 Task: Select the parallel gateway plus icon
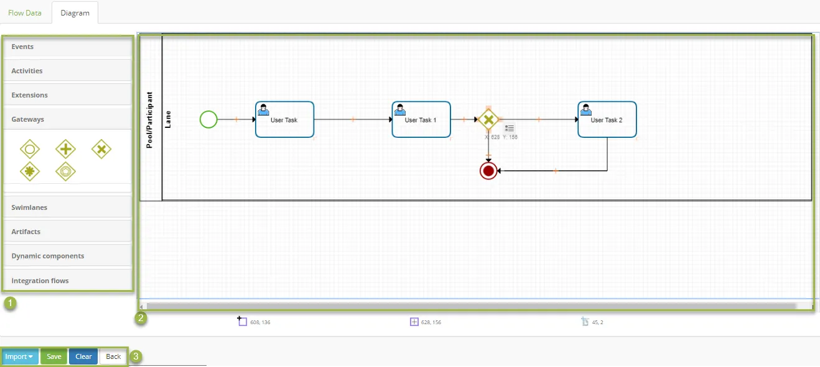pyautogui.click(x=65, y=149)
